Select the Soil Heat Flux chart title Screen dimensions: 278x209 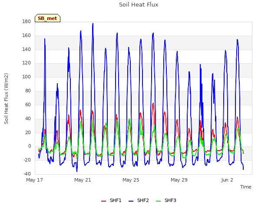point(139,5)
